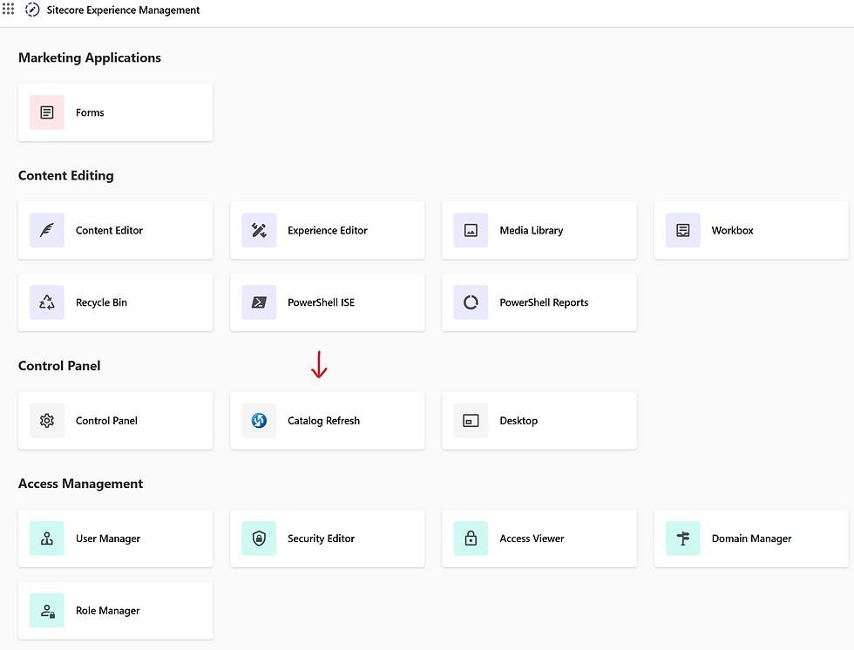
Task: Click the Sitecore logo icon
Action: [32, 10]
